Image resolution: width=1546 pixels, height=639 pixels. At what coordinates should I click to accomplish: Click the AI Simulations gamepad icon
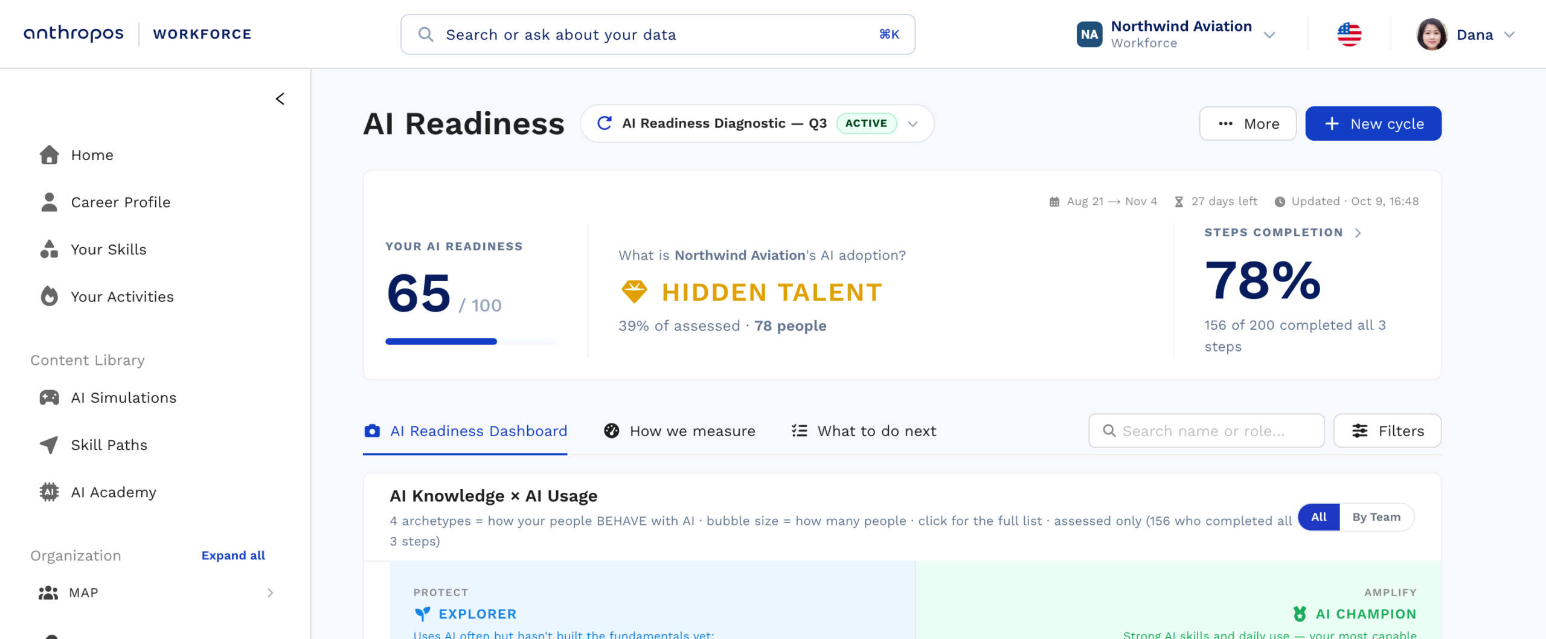coord(50,397)
